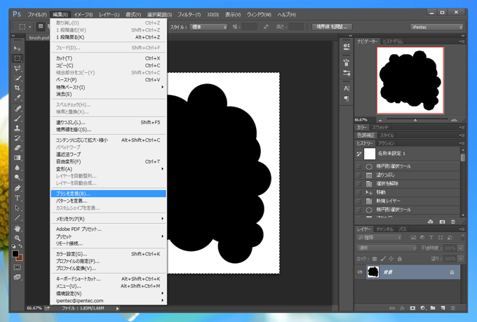This screenshot has width=477, height=322.
Task: Set history brush source at 移動
Action: click(x=358, y=192)
